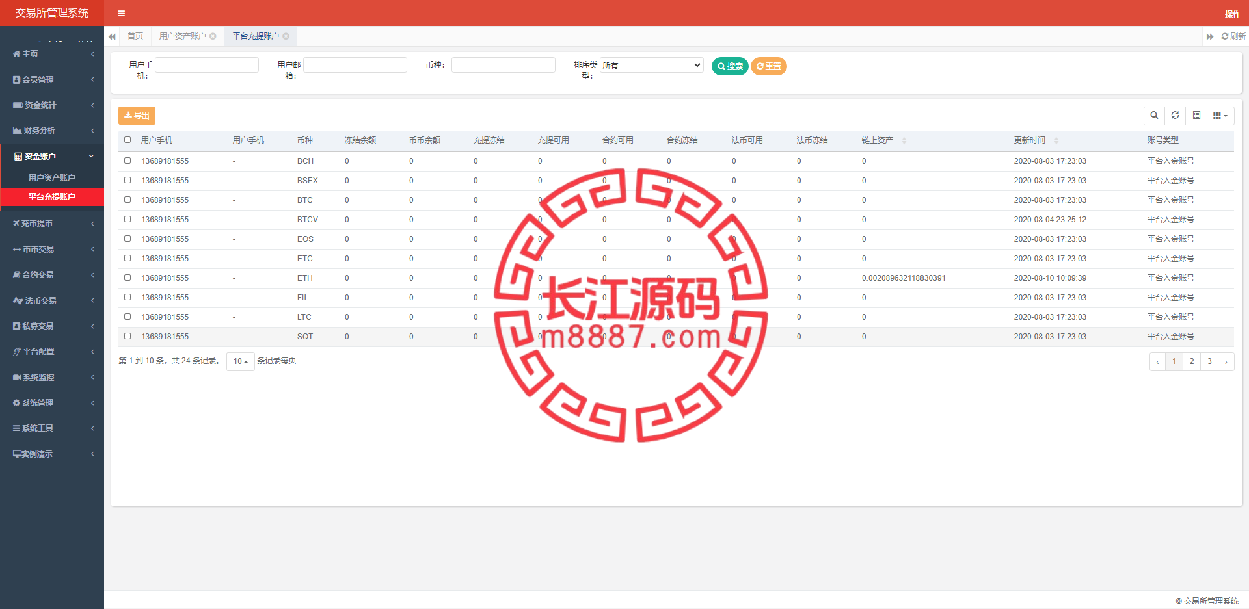
Task: Go to next page with › arrow
Action: [1226, 361]
